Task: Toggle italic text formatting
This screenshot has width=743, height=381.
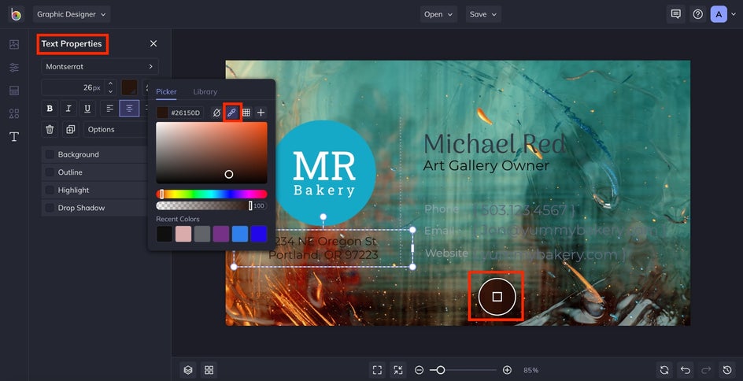Action: pyautogui.click(x=68, y=109)
